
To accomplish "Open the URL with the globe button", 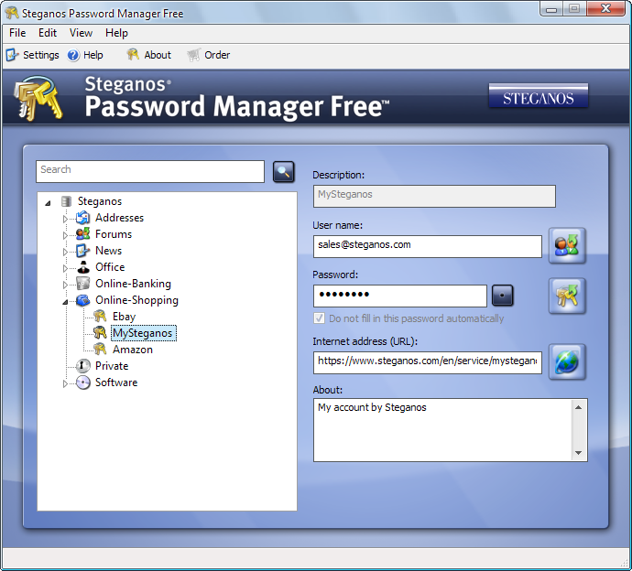I will pos(567,361).
